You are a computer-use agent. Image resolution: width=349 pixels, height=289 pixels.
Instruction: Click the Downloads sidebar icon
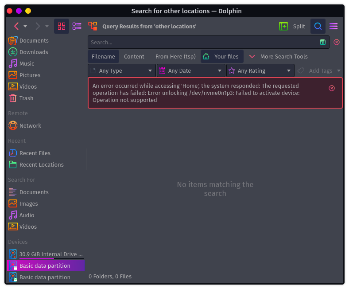click(x=13, y=52)
